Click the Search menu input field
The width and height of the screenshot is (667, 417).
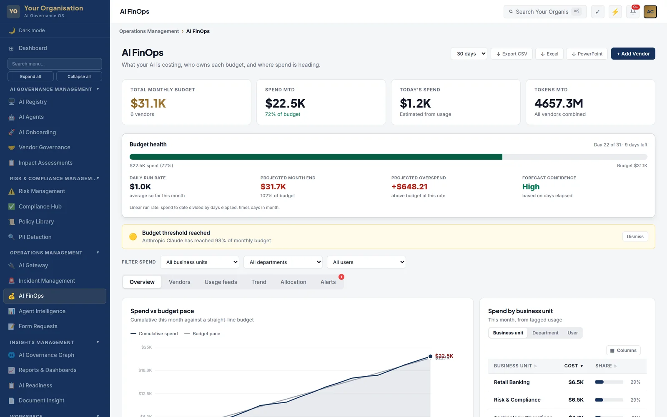pos(55,64)
